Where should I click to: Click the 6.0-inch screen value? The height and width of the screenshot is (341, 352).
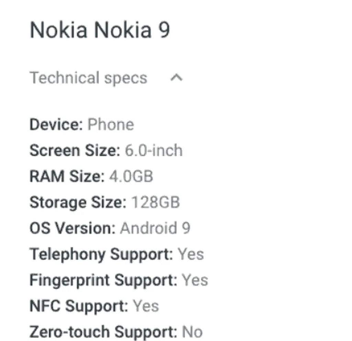point(153,151)
